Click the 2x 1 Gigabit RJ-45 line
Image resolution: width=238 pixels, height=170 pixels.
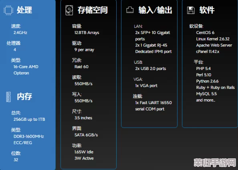point(151,45)
